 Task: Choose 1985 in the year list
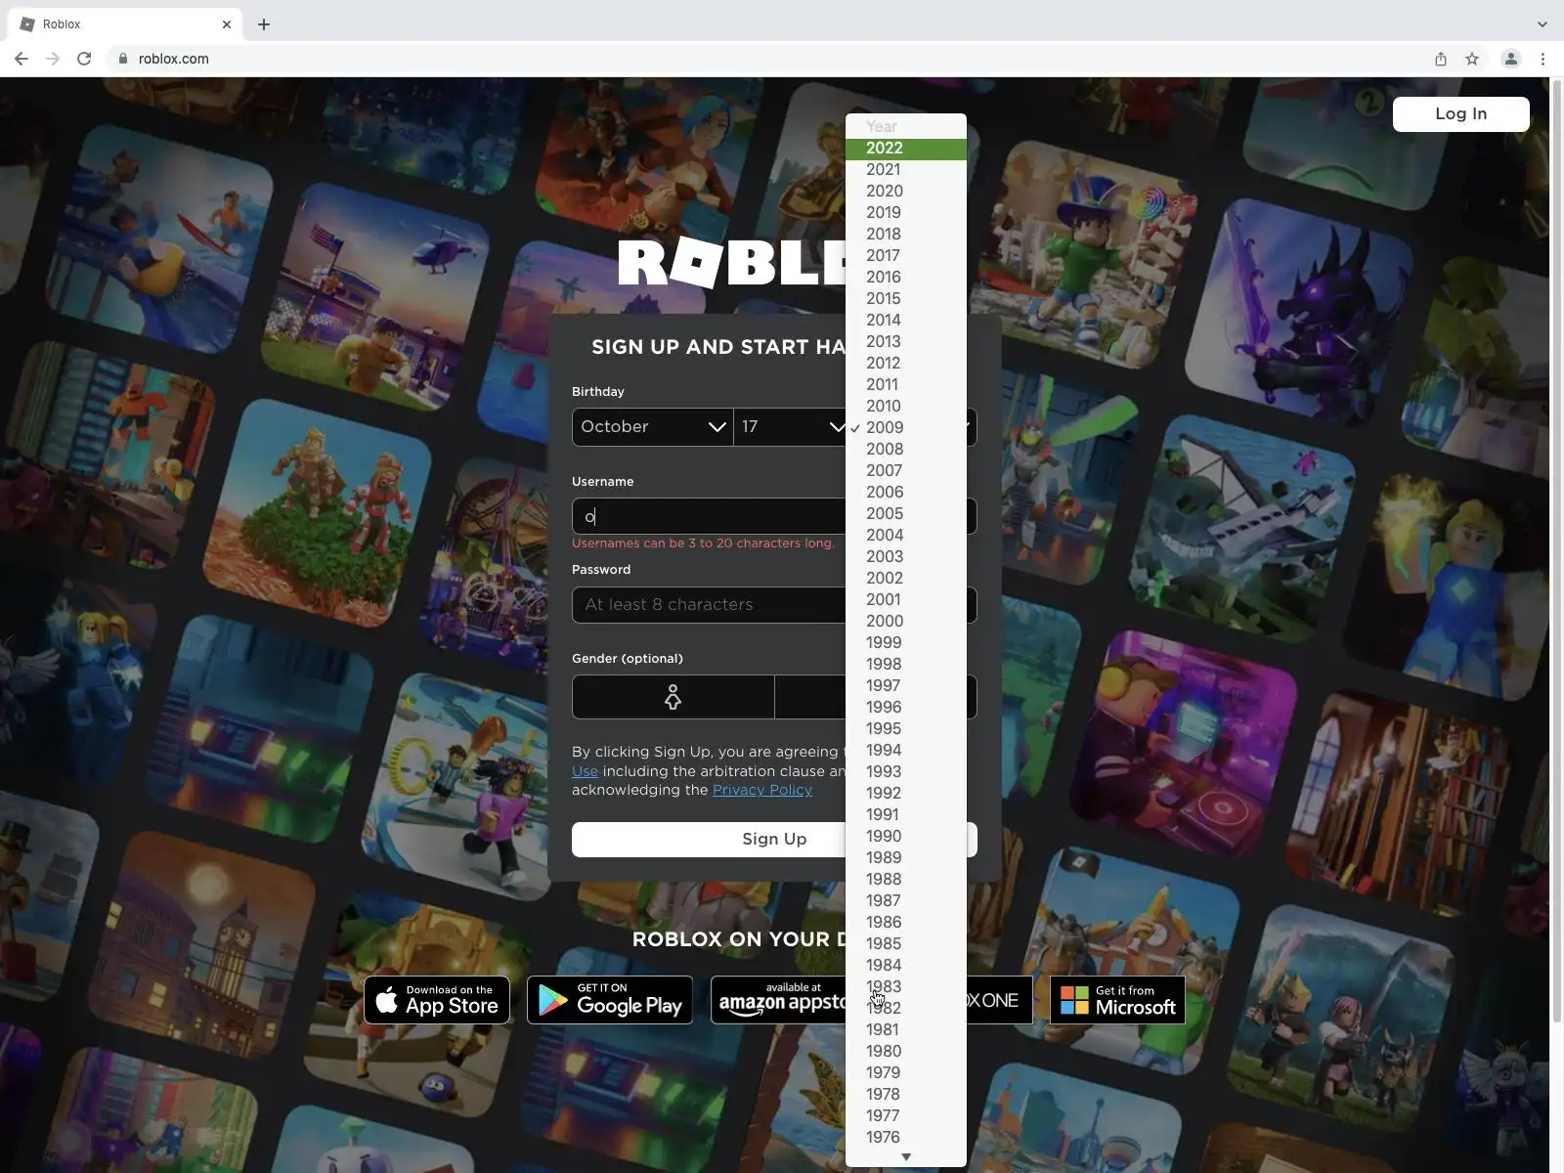pos(906,944)
